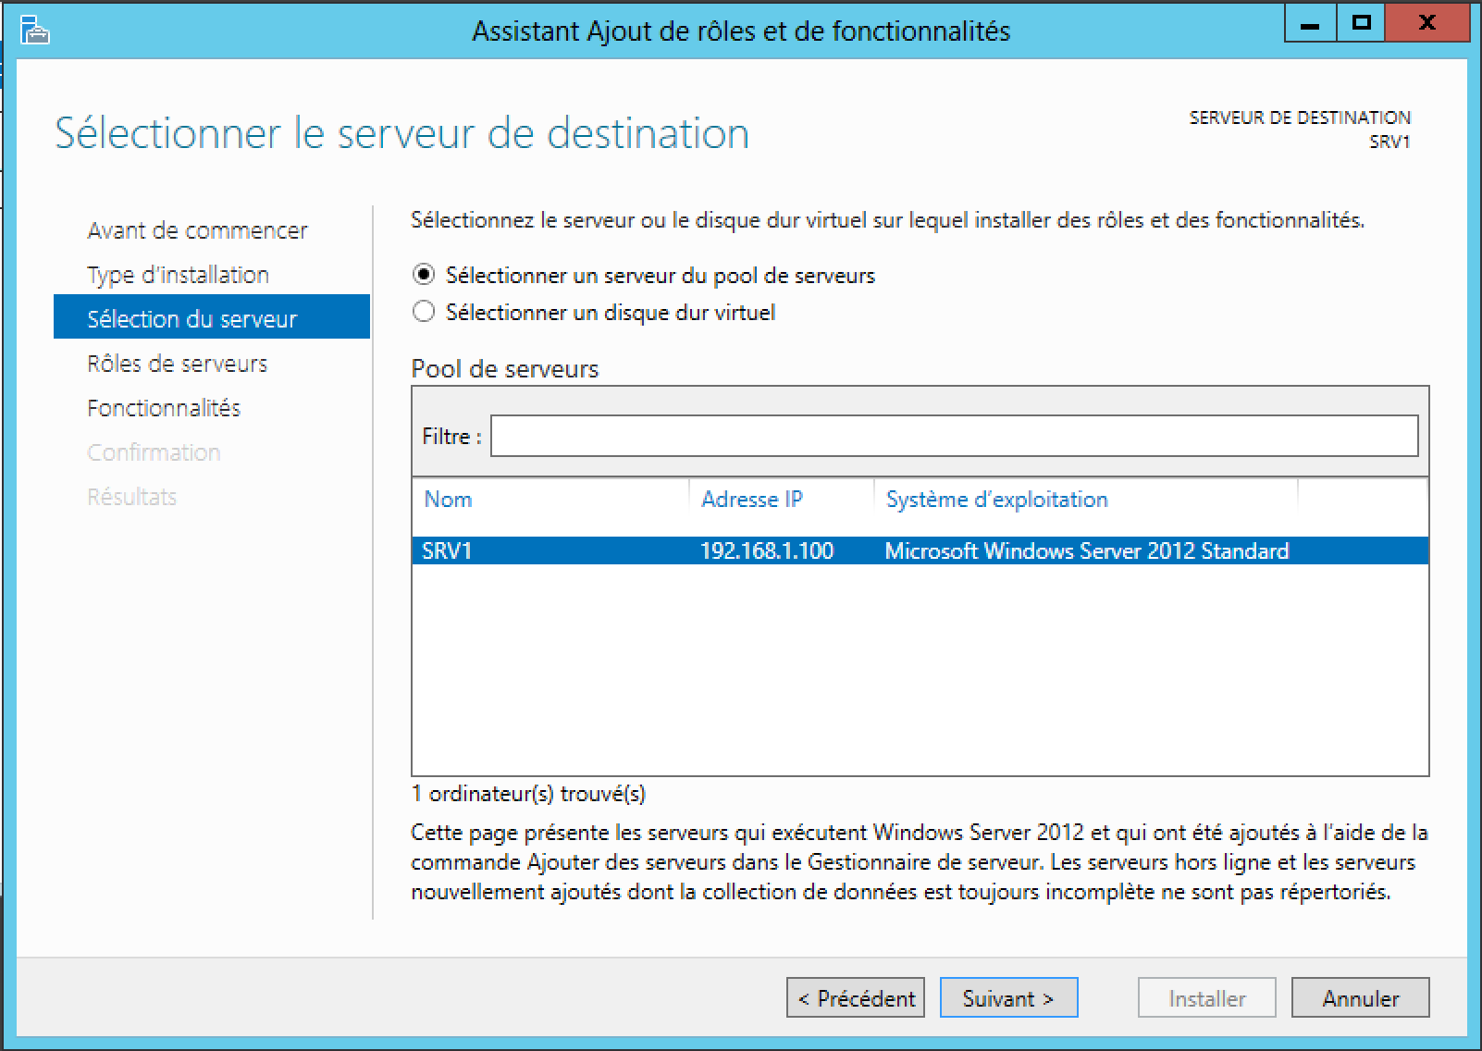Screen dimensions: 1482x1051
Task: Click the wizard icon in title bar
Action: [34, 31]
